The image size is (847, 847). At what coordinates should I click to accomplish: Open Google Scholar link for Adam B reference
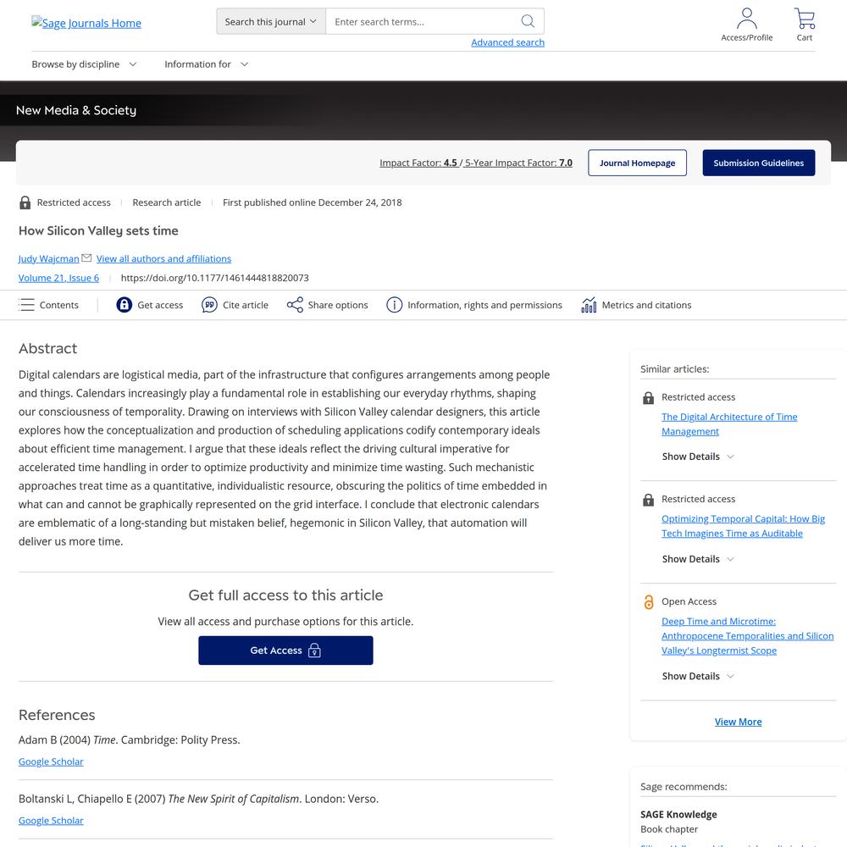coord(51,761)
